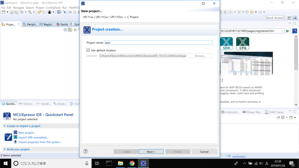Click the Cortana microphone icon
Viewport: 299px width, 168px height.
click(87, 163)
